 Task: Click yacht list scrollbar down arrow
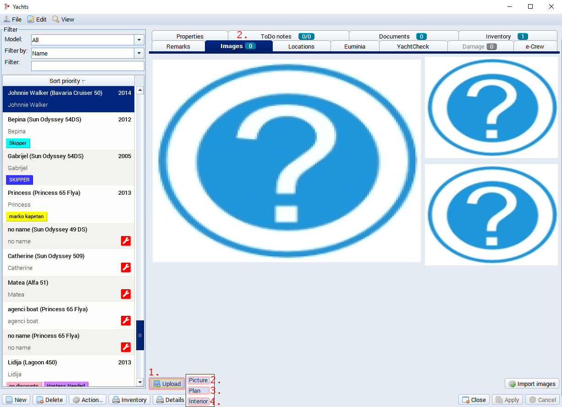pyautogui.click(x=140, y=382)
